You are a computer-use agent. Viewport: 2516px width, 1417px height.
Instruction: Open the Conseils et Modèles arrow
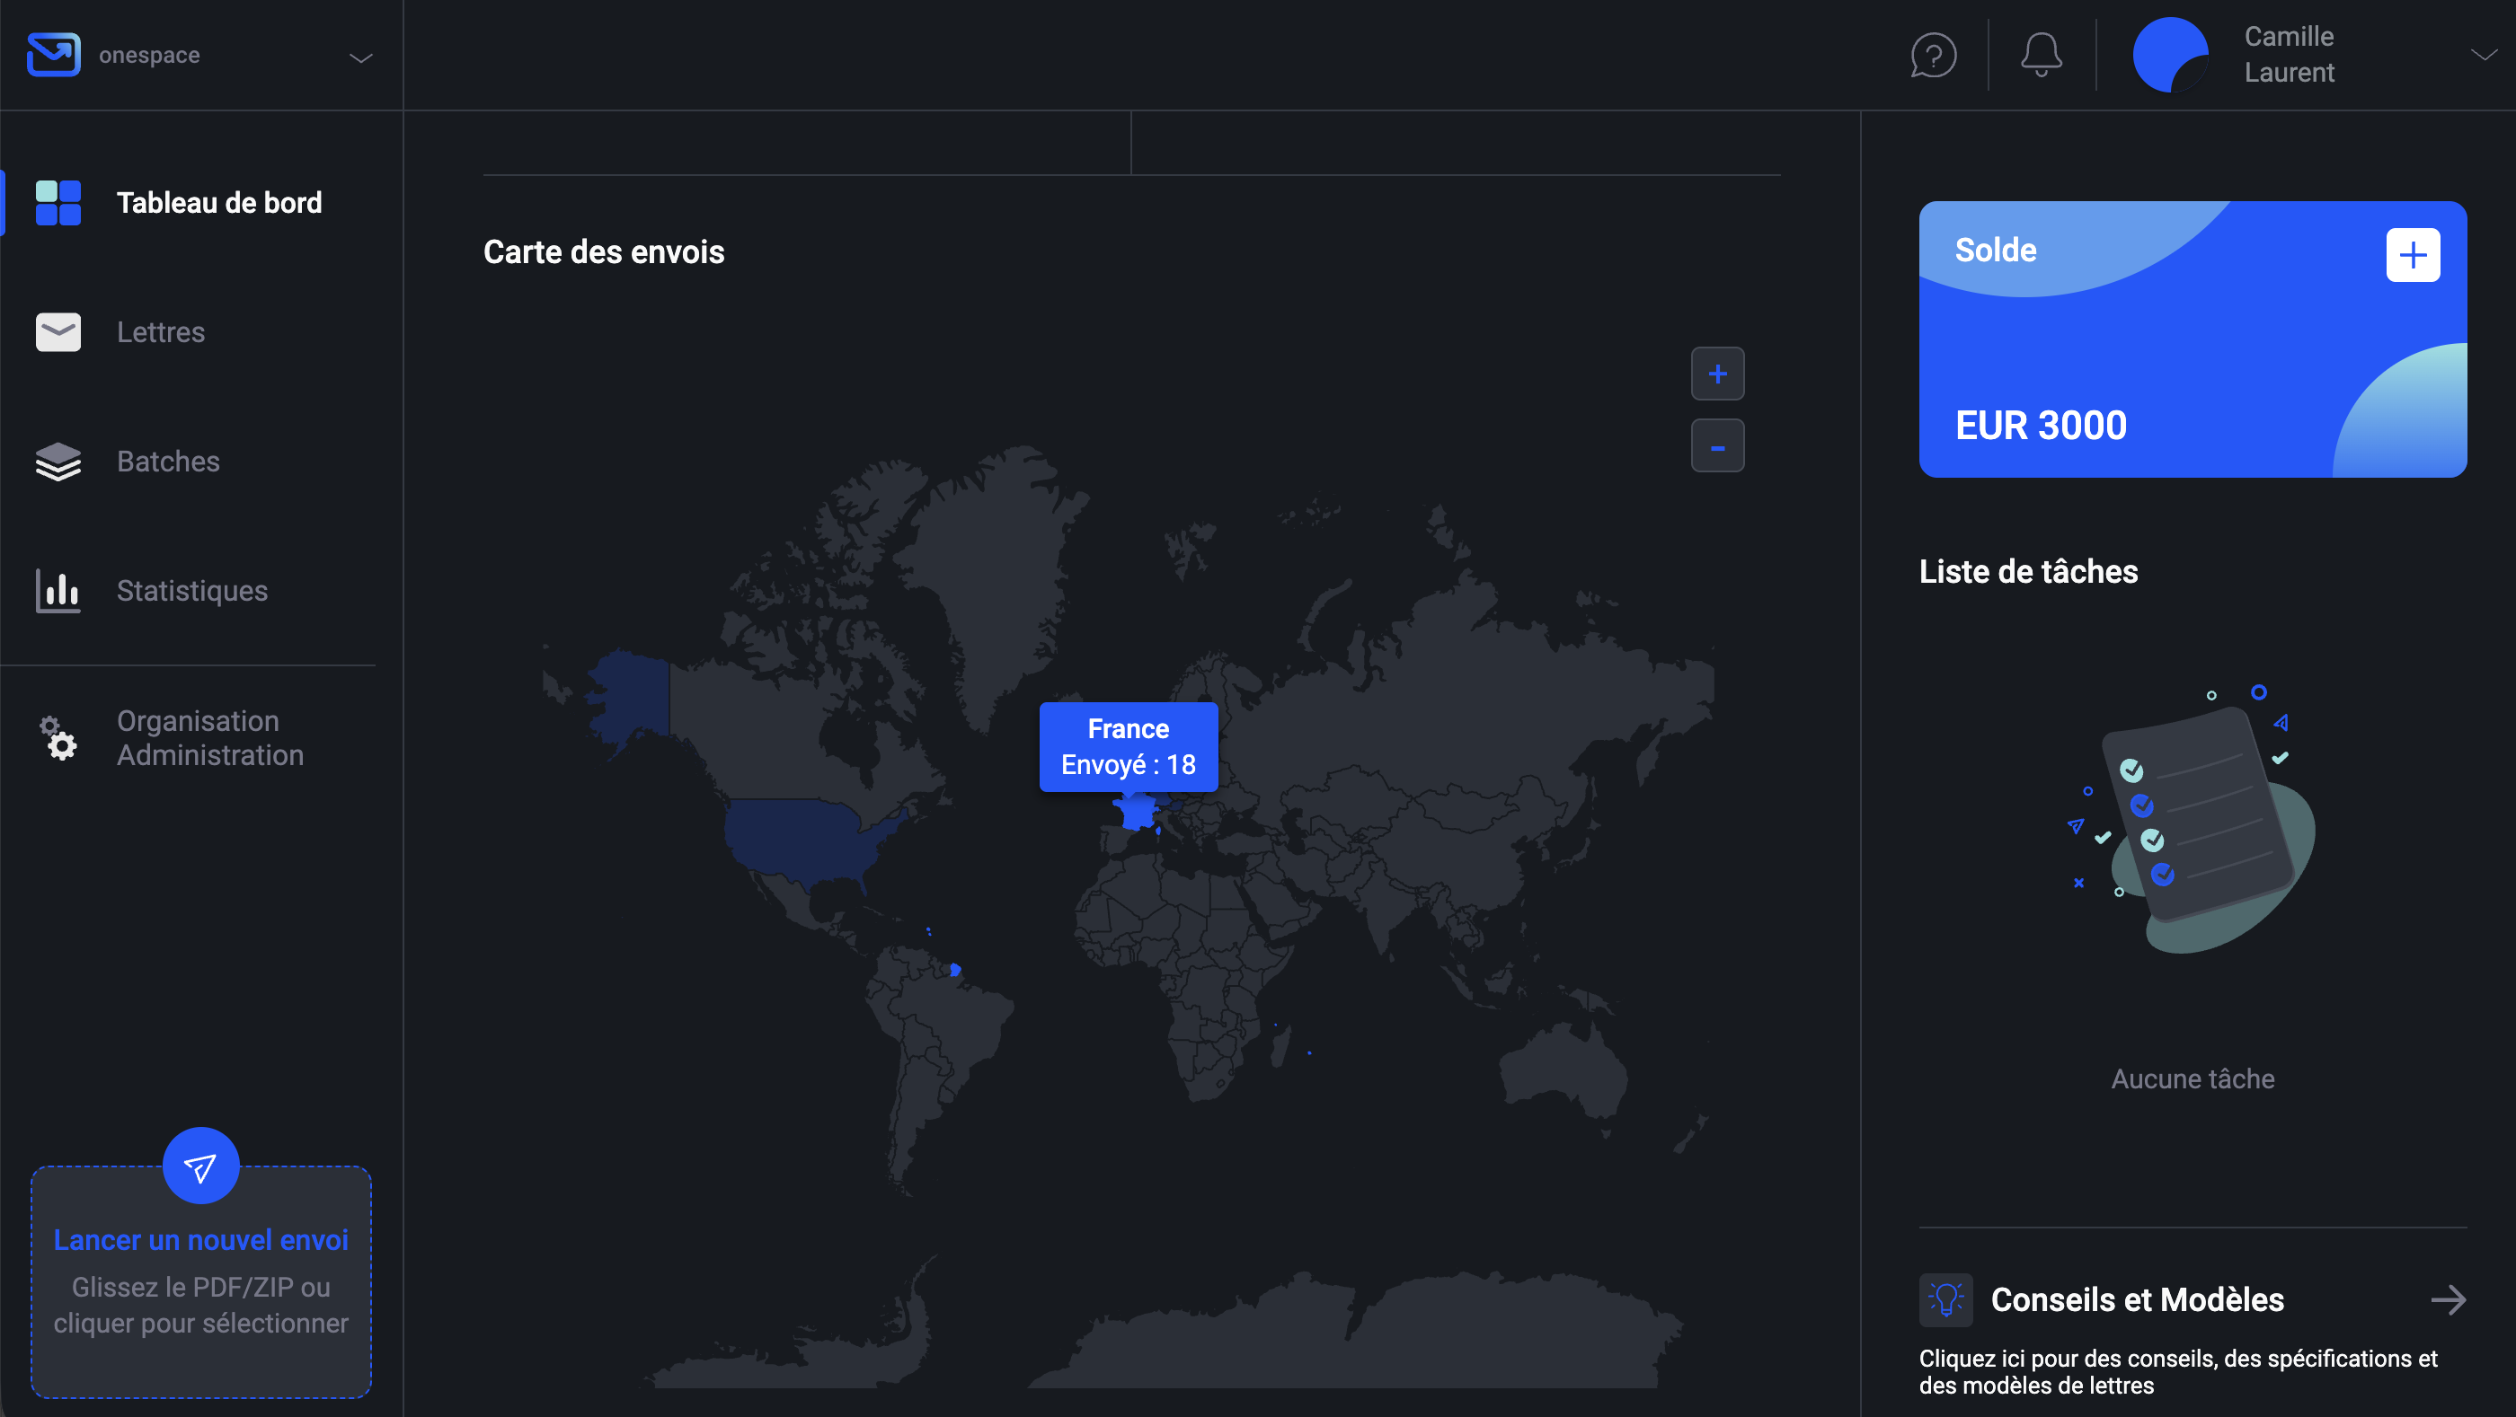point(2448,1300)
